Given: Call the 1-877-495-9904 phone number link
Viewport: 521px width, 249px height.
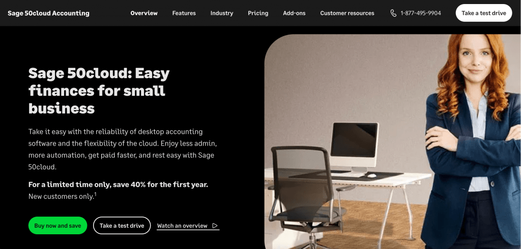Looking at the screenshot, I should tap(421, 13).
